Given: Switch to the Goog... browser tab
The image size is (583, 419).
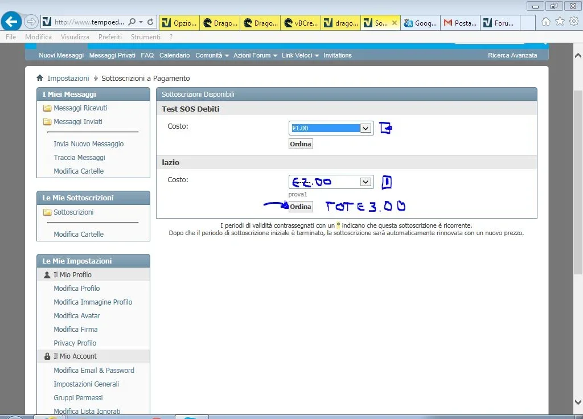Looking at the screenshot, I should 421,23.
